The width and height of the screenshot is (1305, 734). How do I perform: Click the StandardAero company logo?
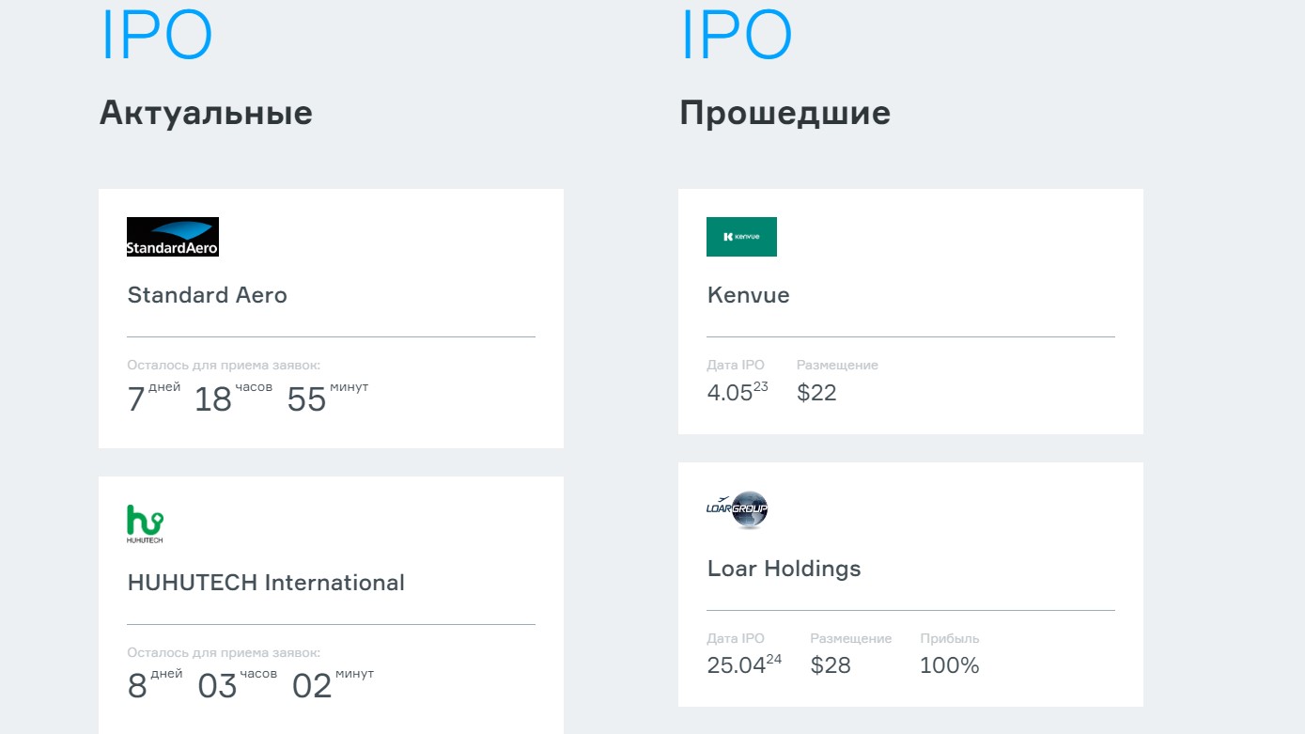pyautogui.click(x=173, y=237)
